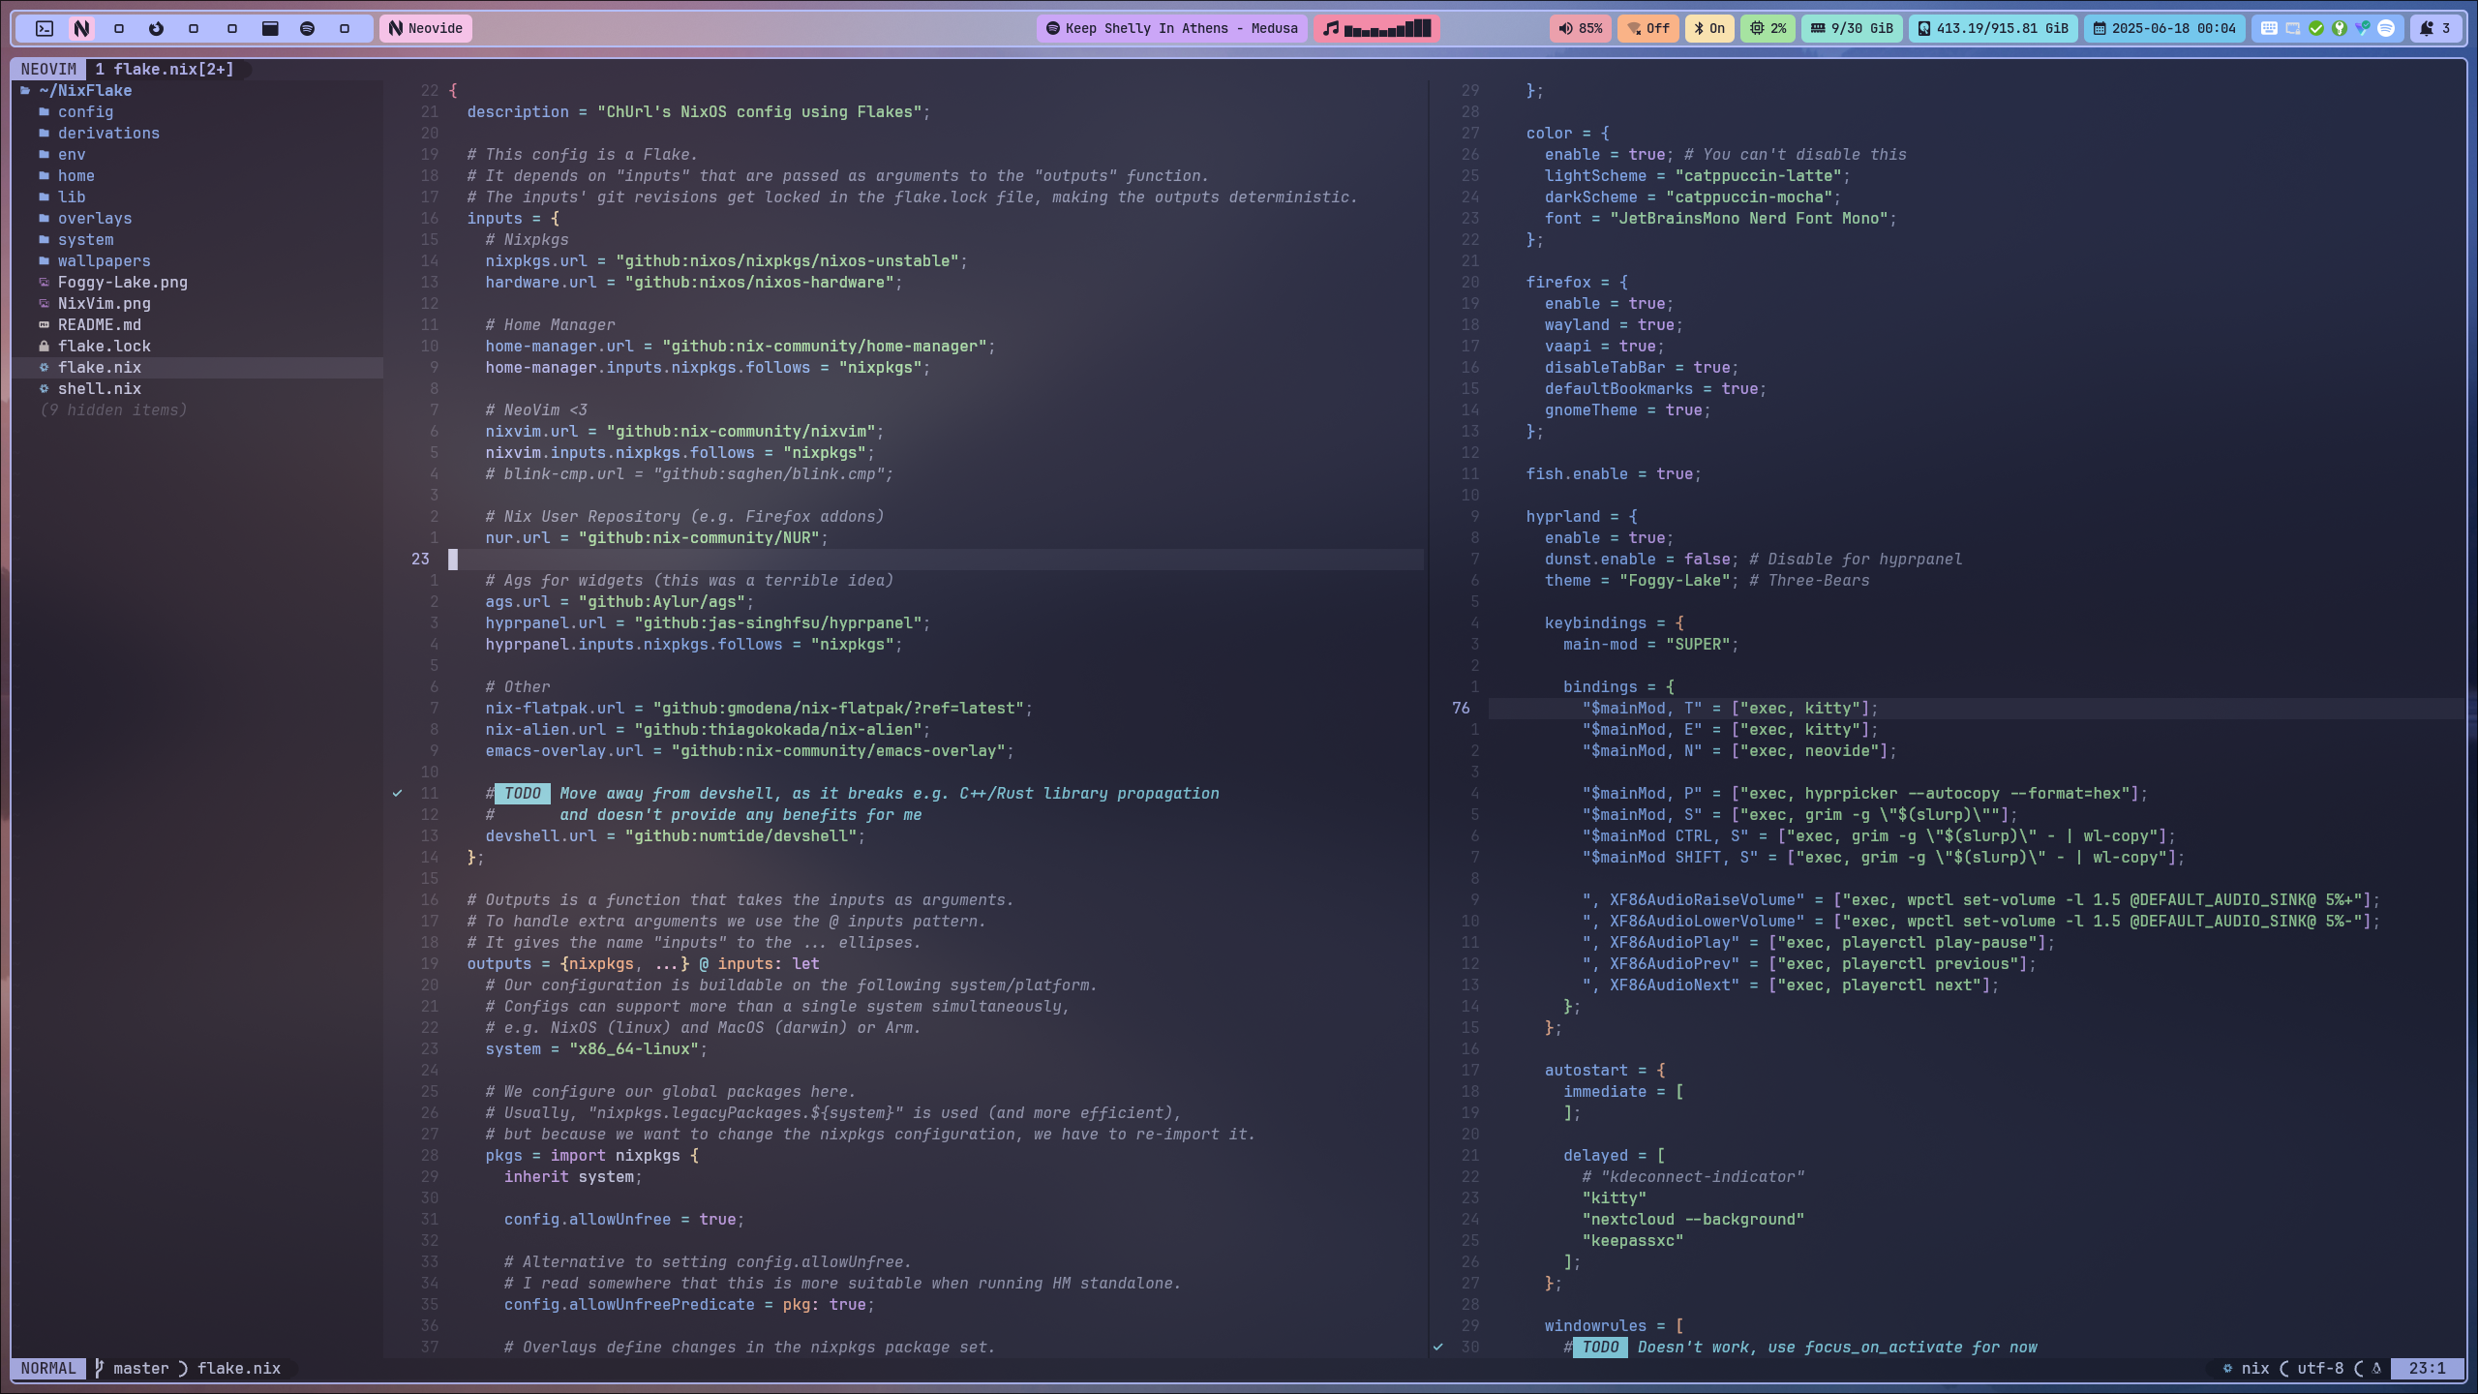Click the master git branch in statusline
Viewport: 2478px width, 1394px height.
coord(140,1368)
